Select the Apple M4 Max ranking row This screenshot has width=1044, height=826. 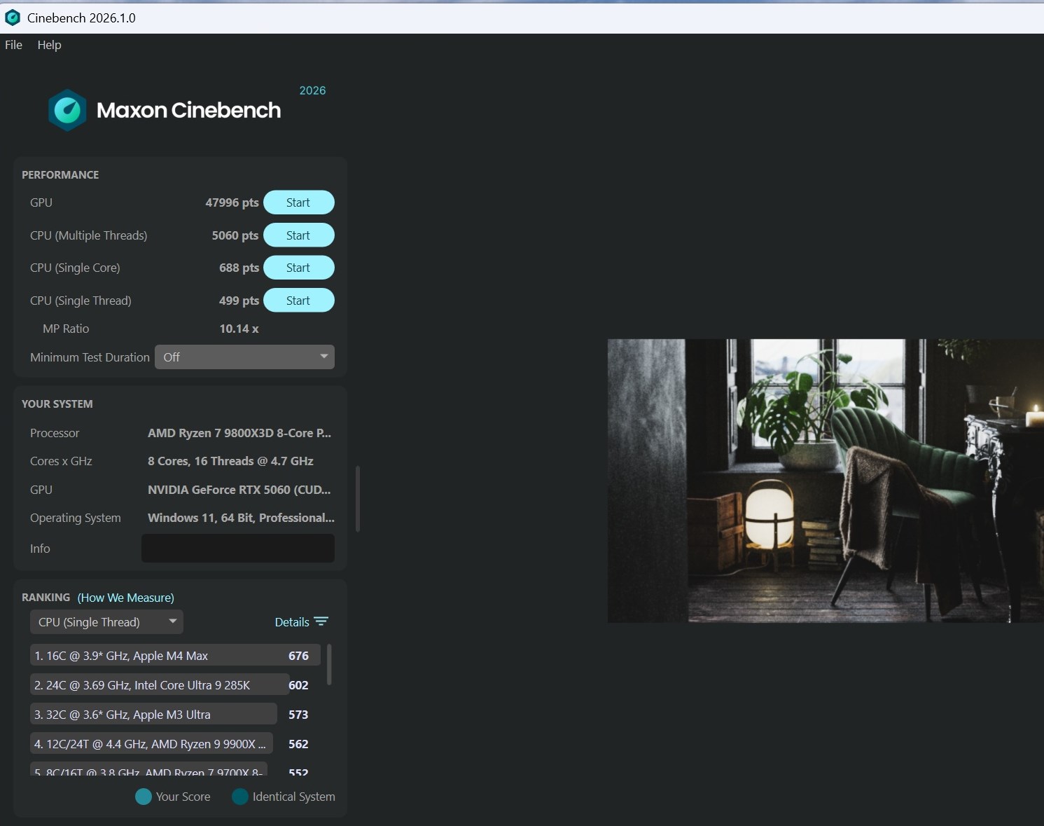click(x=175, y=656)
